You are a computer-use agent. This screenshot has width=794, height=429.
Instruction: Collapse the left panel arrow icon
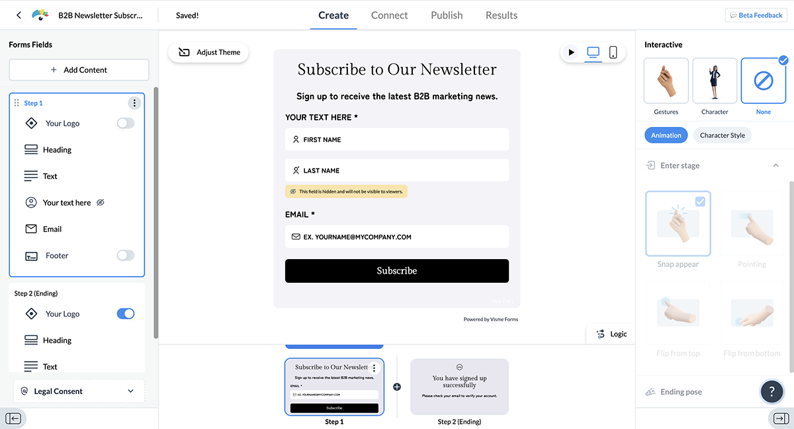pyautogui.click(x=13, y=418)
